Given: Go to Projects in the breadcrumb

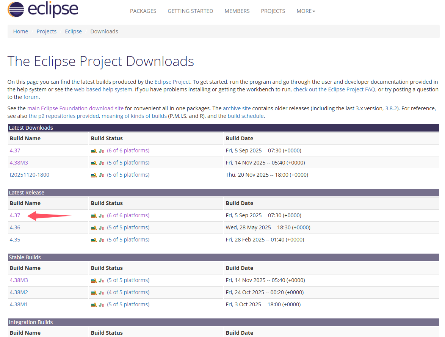Looking at the screenshot, I should (x=47, y=31).
